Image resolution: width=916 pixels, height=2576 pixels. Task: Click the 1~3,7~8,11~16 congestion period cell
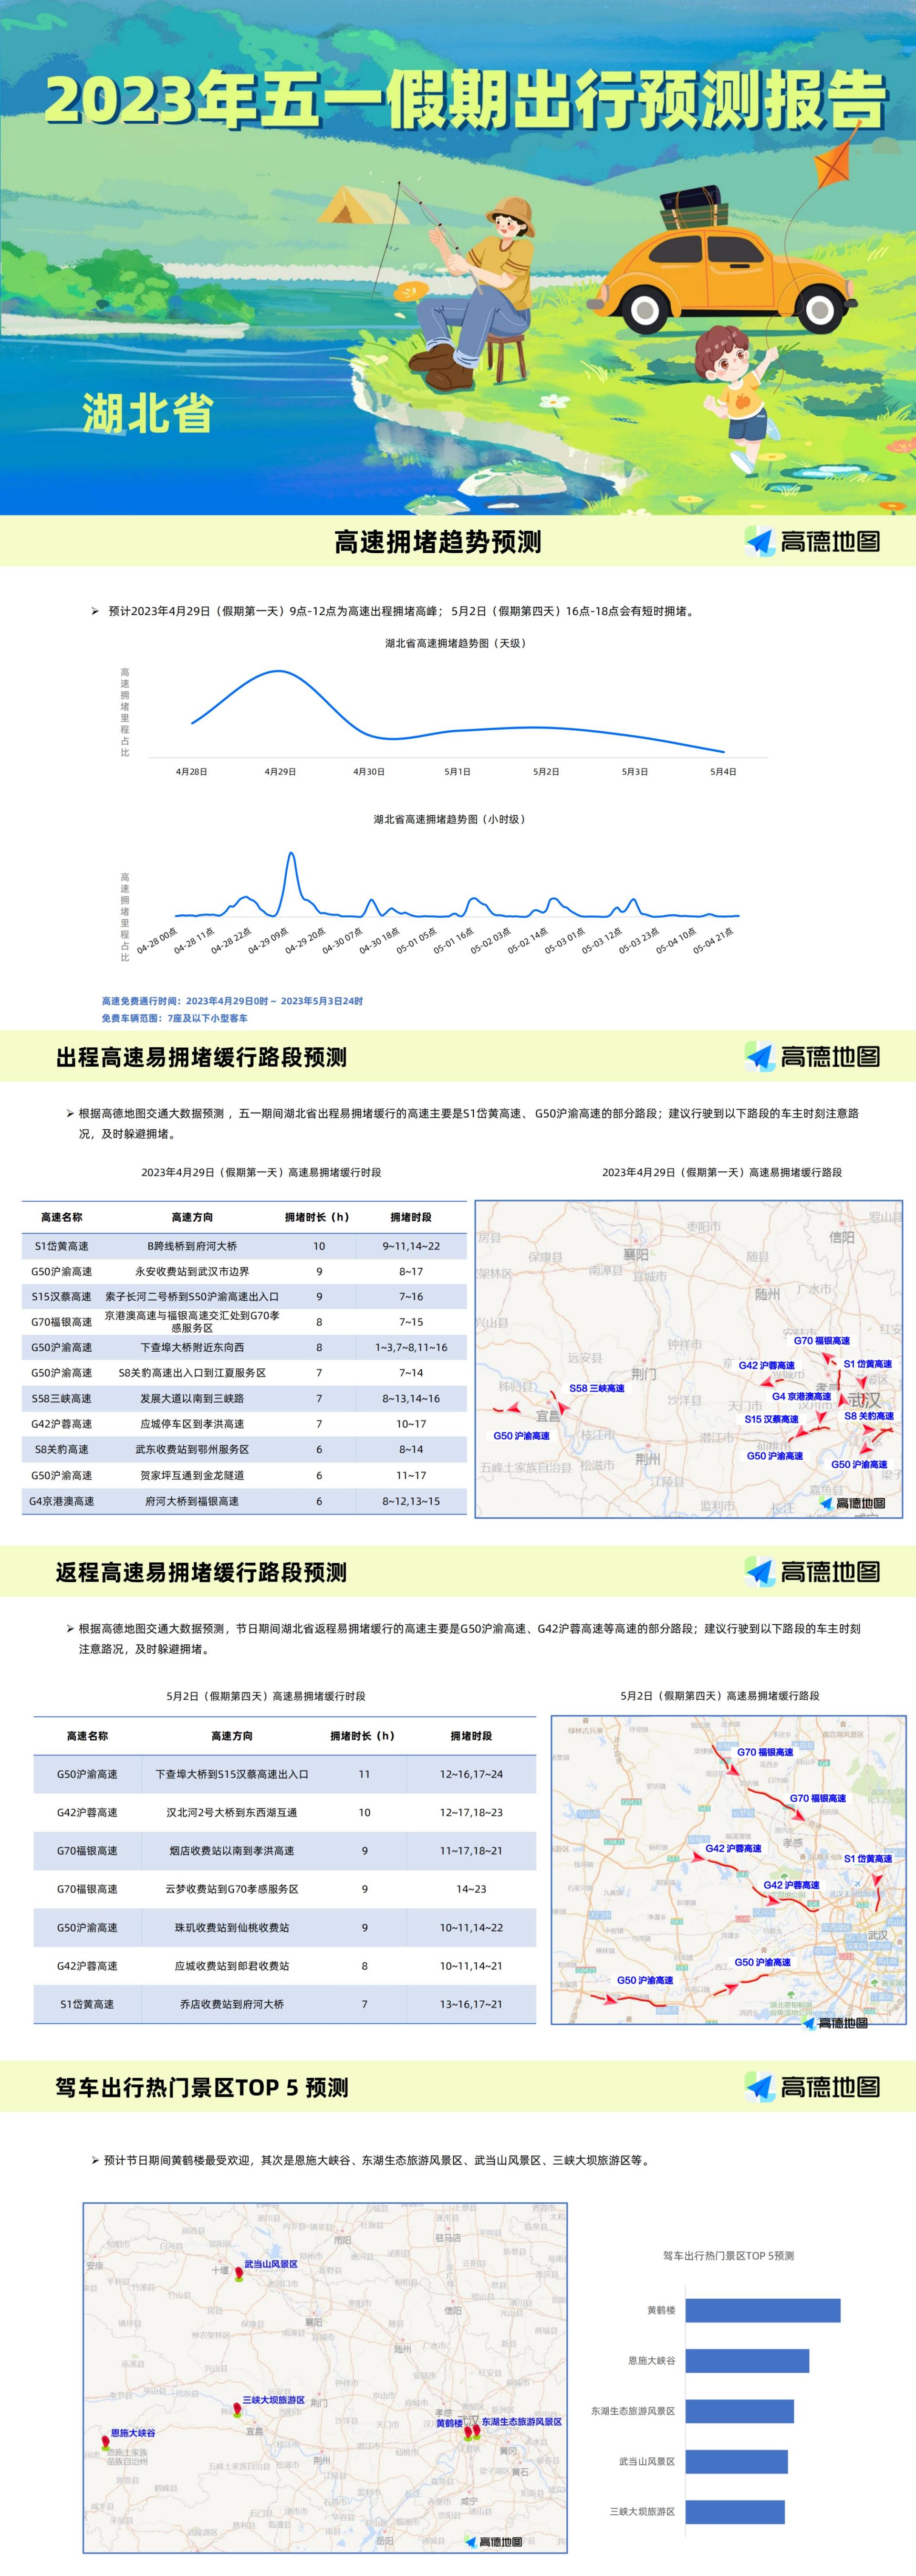coord(411,1347)
